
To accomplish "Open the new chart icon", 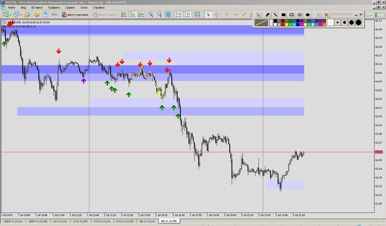I will tap(6, 14).
